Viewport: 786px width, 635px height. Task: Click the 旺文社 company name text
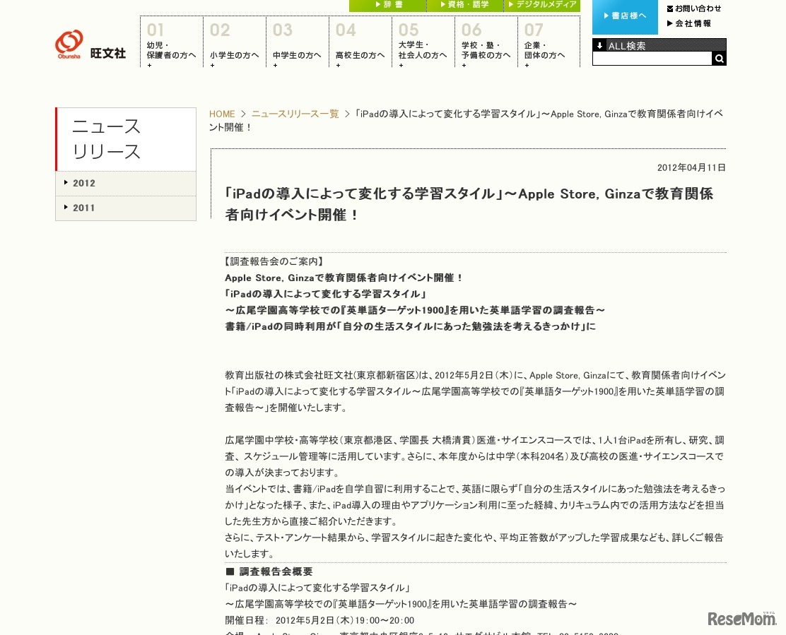point(108,53)
